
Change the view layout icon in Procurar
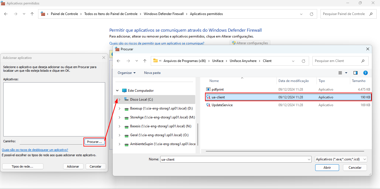[x=340, y=73]
